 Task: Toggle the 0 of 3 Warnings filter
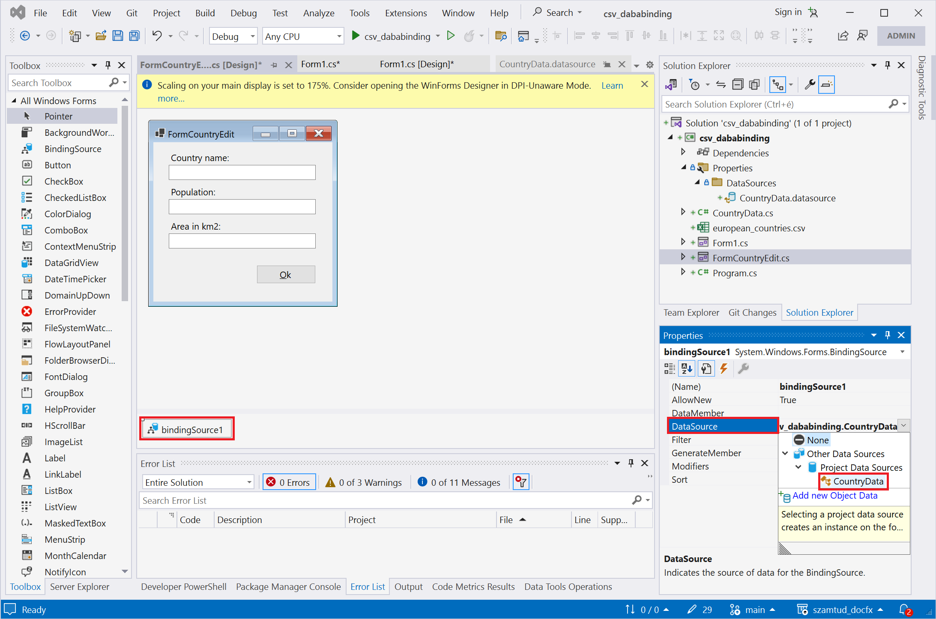(x=364, y=482)
